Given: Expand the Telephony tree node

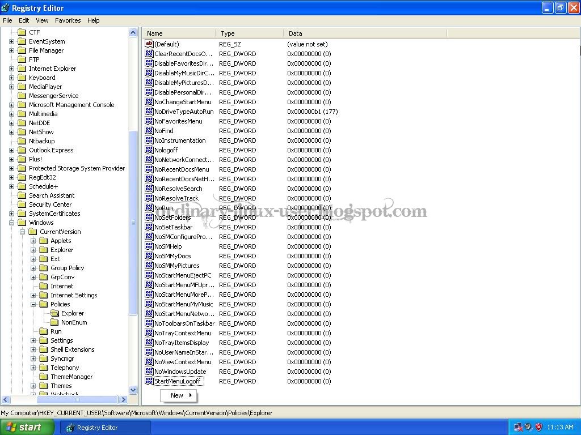Looking at the screenshot, I should [33, 368].
